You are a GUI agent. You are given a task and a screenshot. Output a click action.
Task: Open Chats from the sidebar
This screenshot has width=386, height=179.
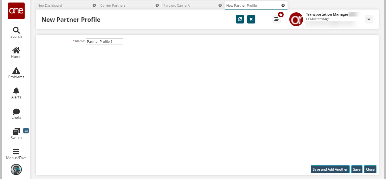click(16, 114)
